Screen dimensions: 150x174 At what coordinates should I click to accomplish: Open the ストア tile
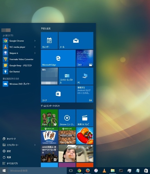pos(58,94)
